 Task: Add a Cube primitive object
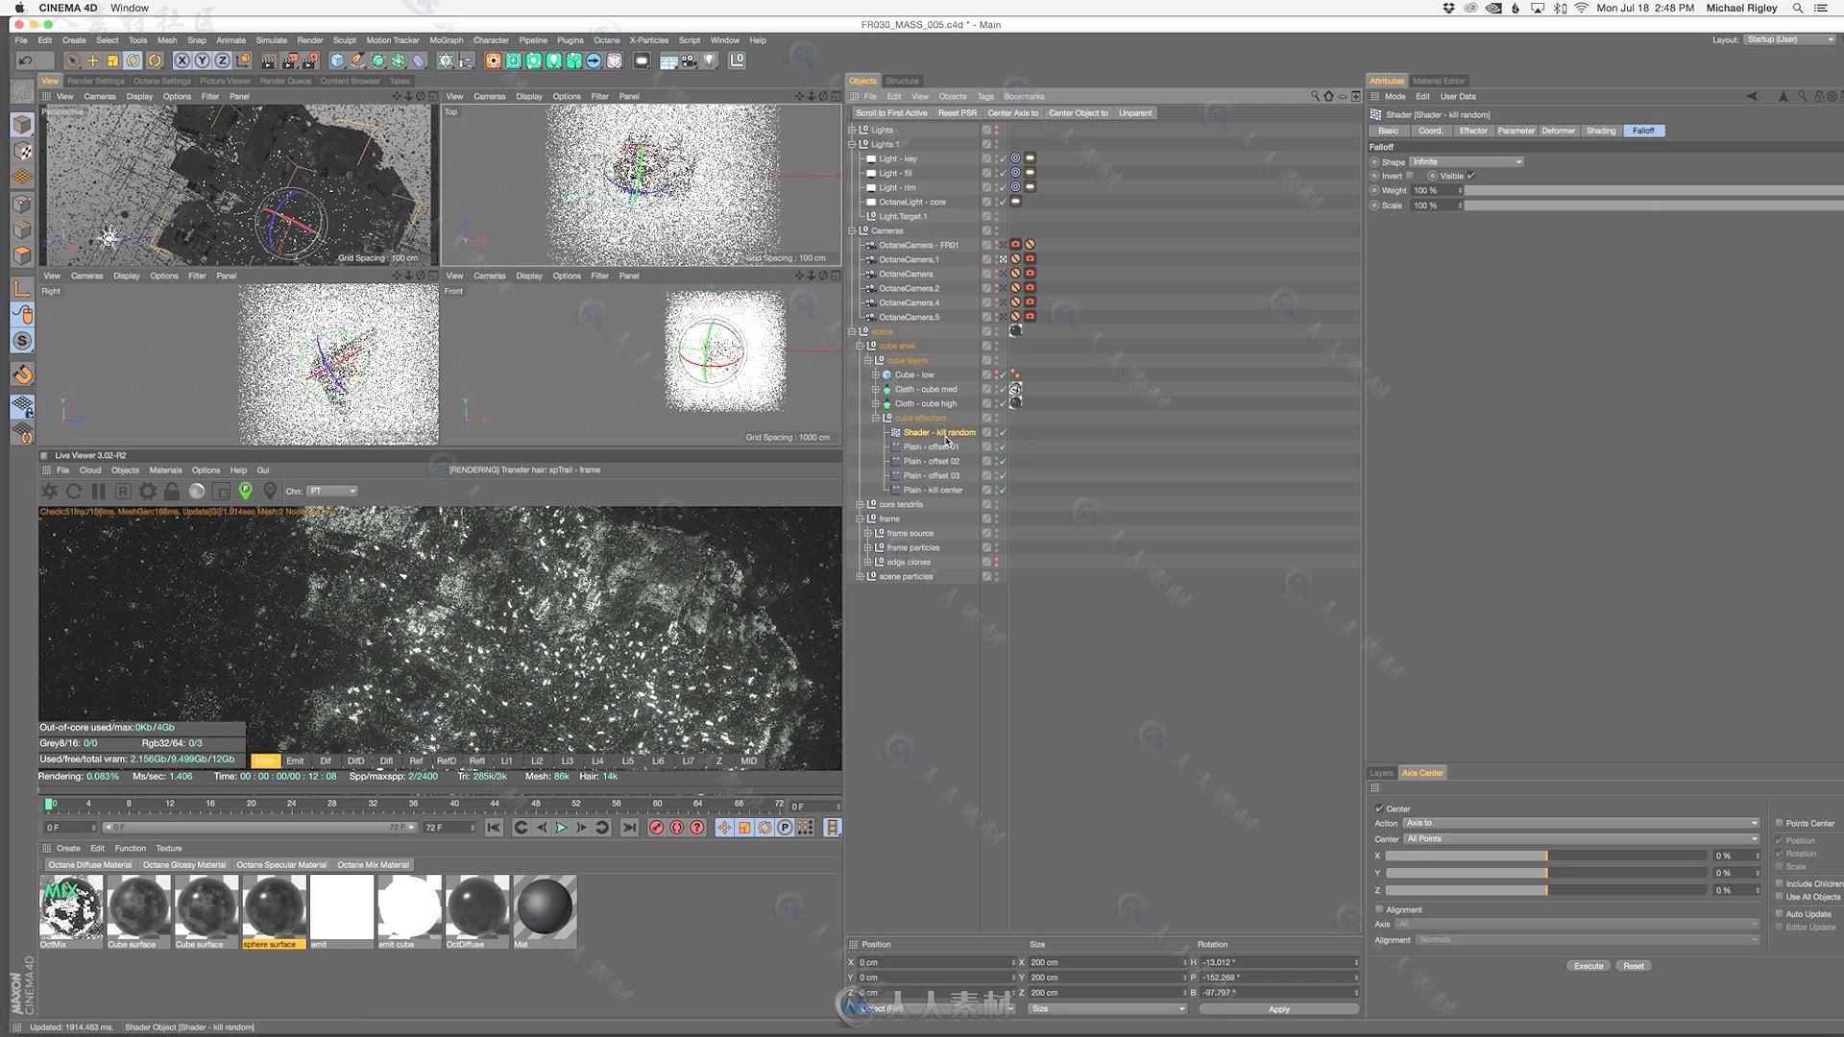click(x=337, y=60)
